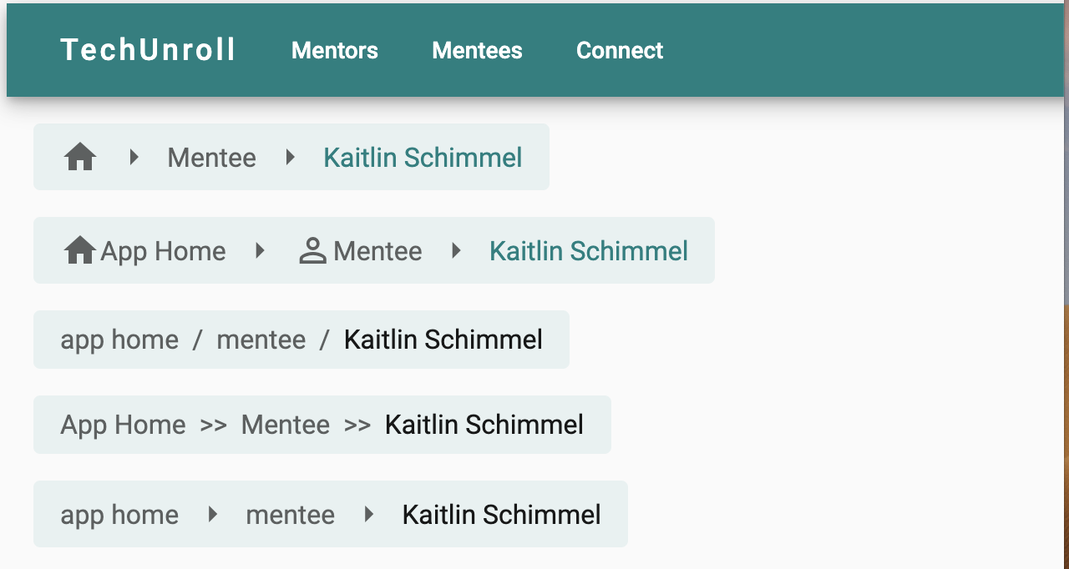Click App Home in the >> breadcrumb
The image size is (1069, 569).
tap(123, 425)
